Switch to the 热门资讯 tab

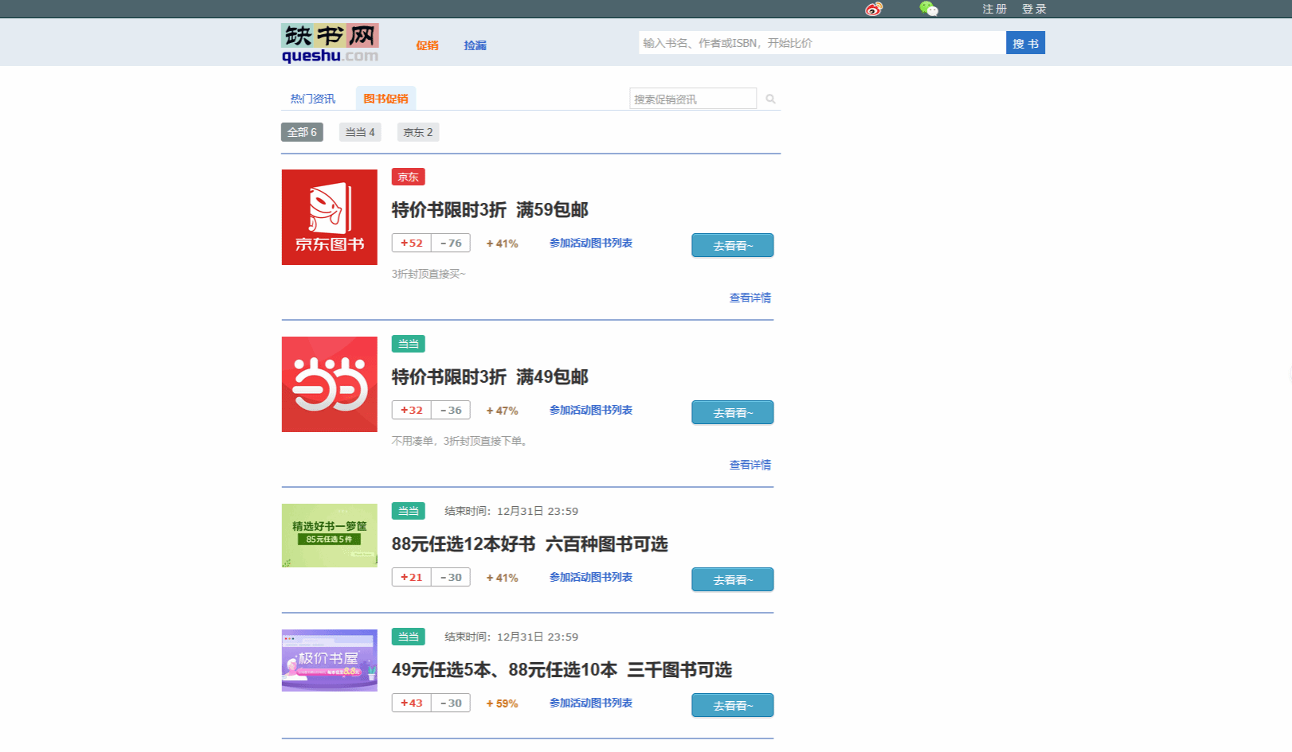point(312,99)
